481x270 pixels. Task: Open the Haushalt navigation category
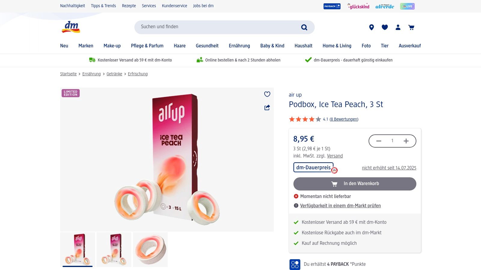[x=303, y=46]
